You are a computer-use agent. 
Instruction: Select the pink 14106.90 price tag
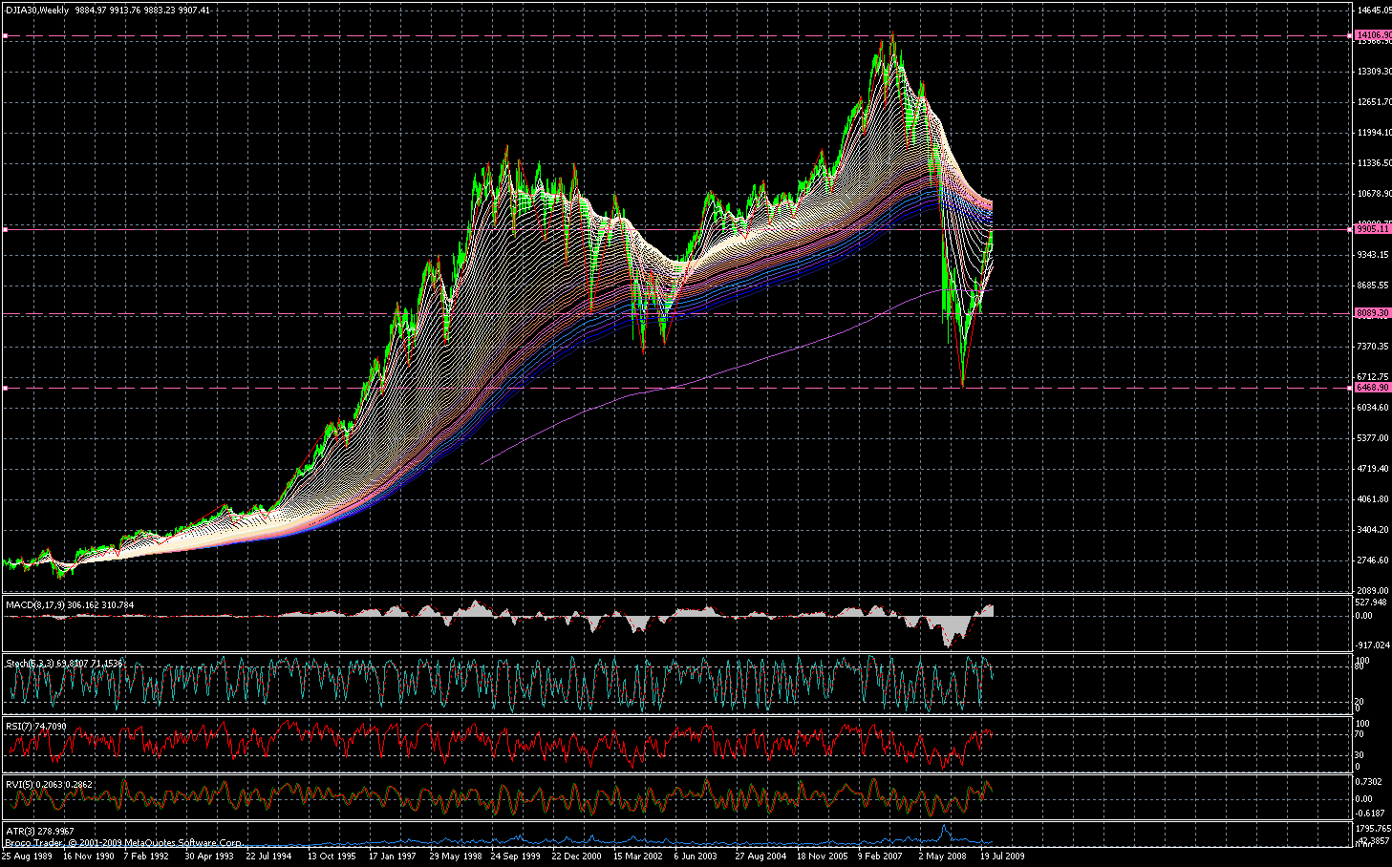pyautogui.click(x=1373, y=35)
